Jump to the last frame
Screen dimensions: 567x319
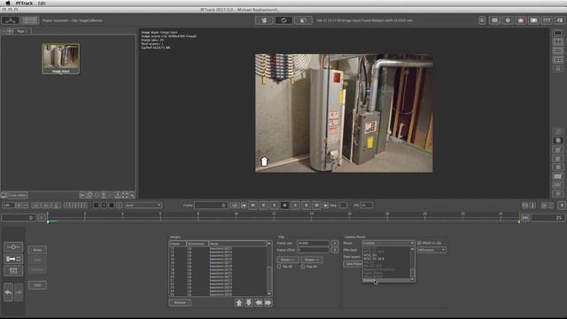316,205
